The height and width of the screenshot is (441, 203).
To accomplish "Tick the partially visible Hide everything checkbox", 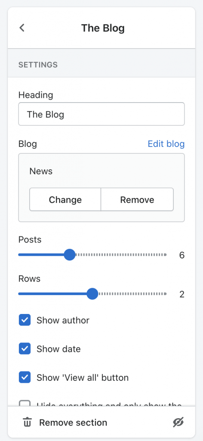I will (25, 404).
